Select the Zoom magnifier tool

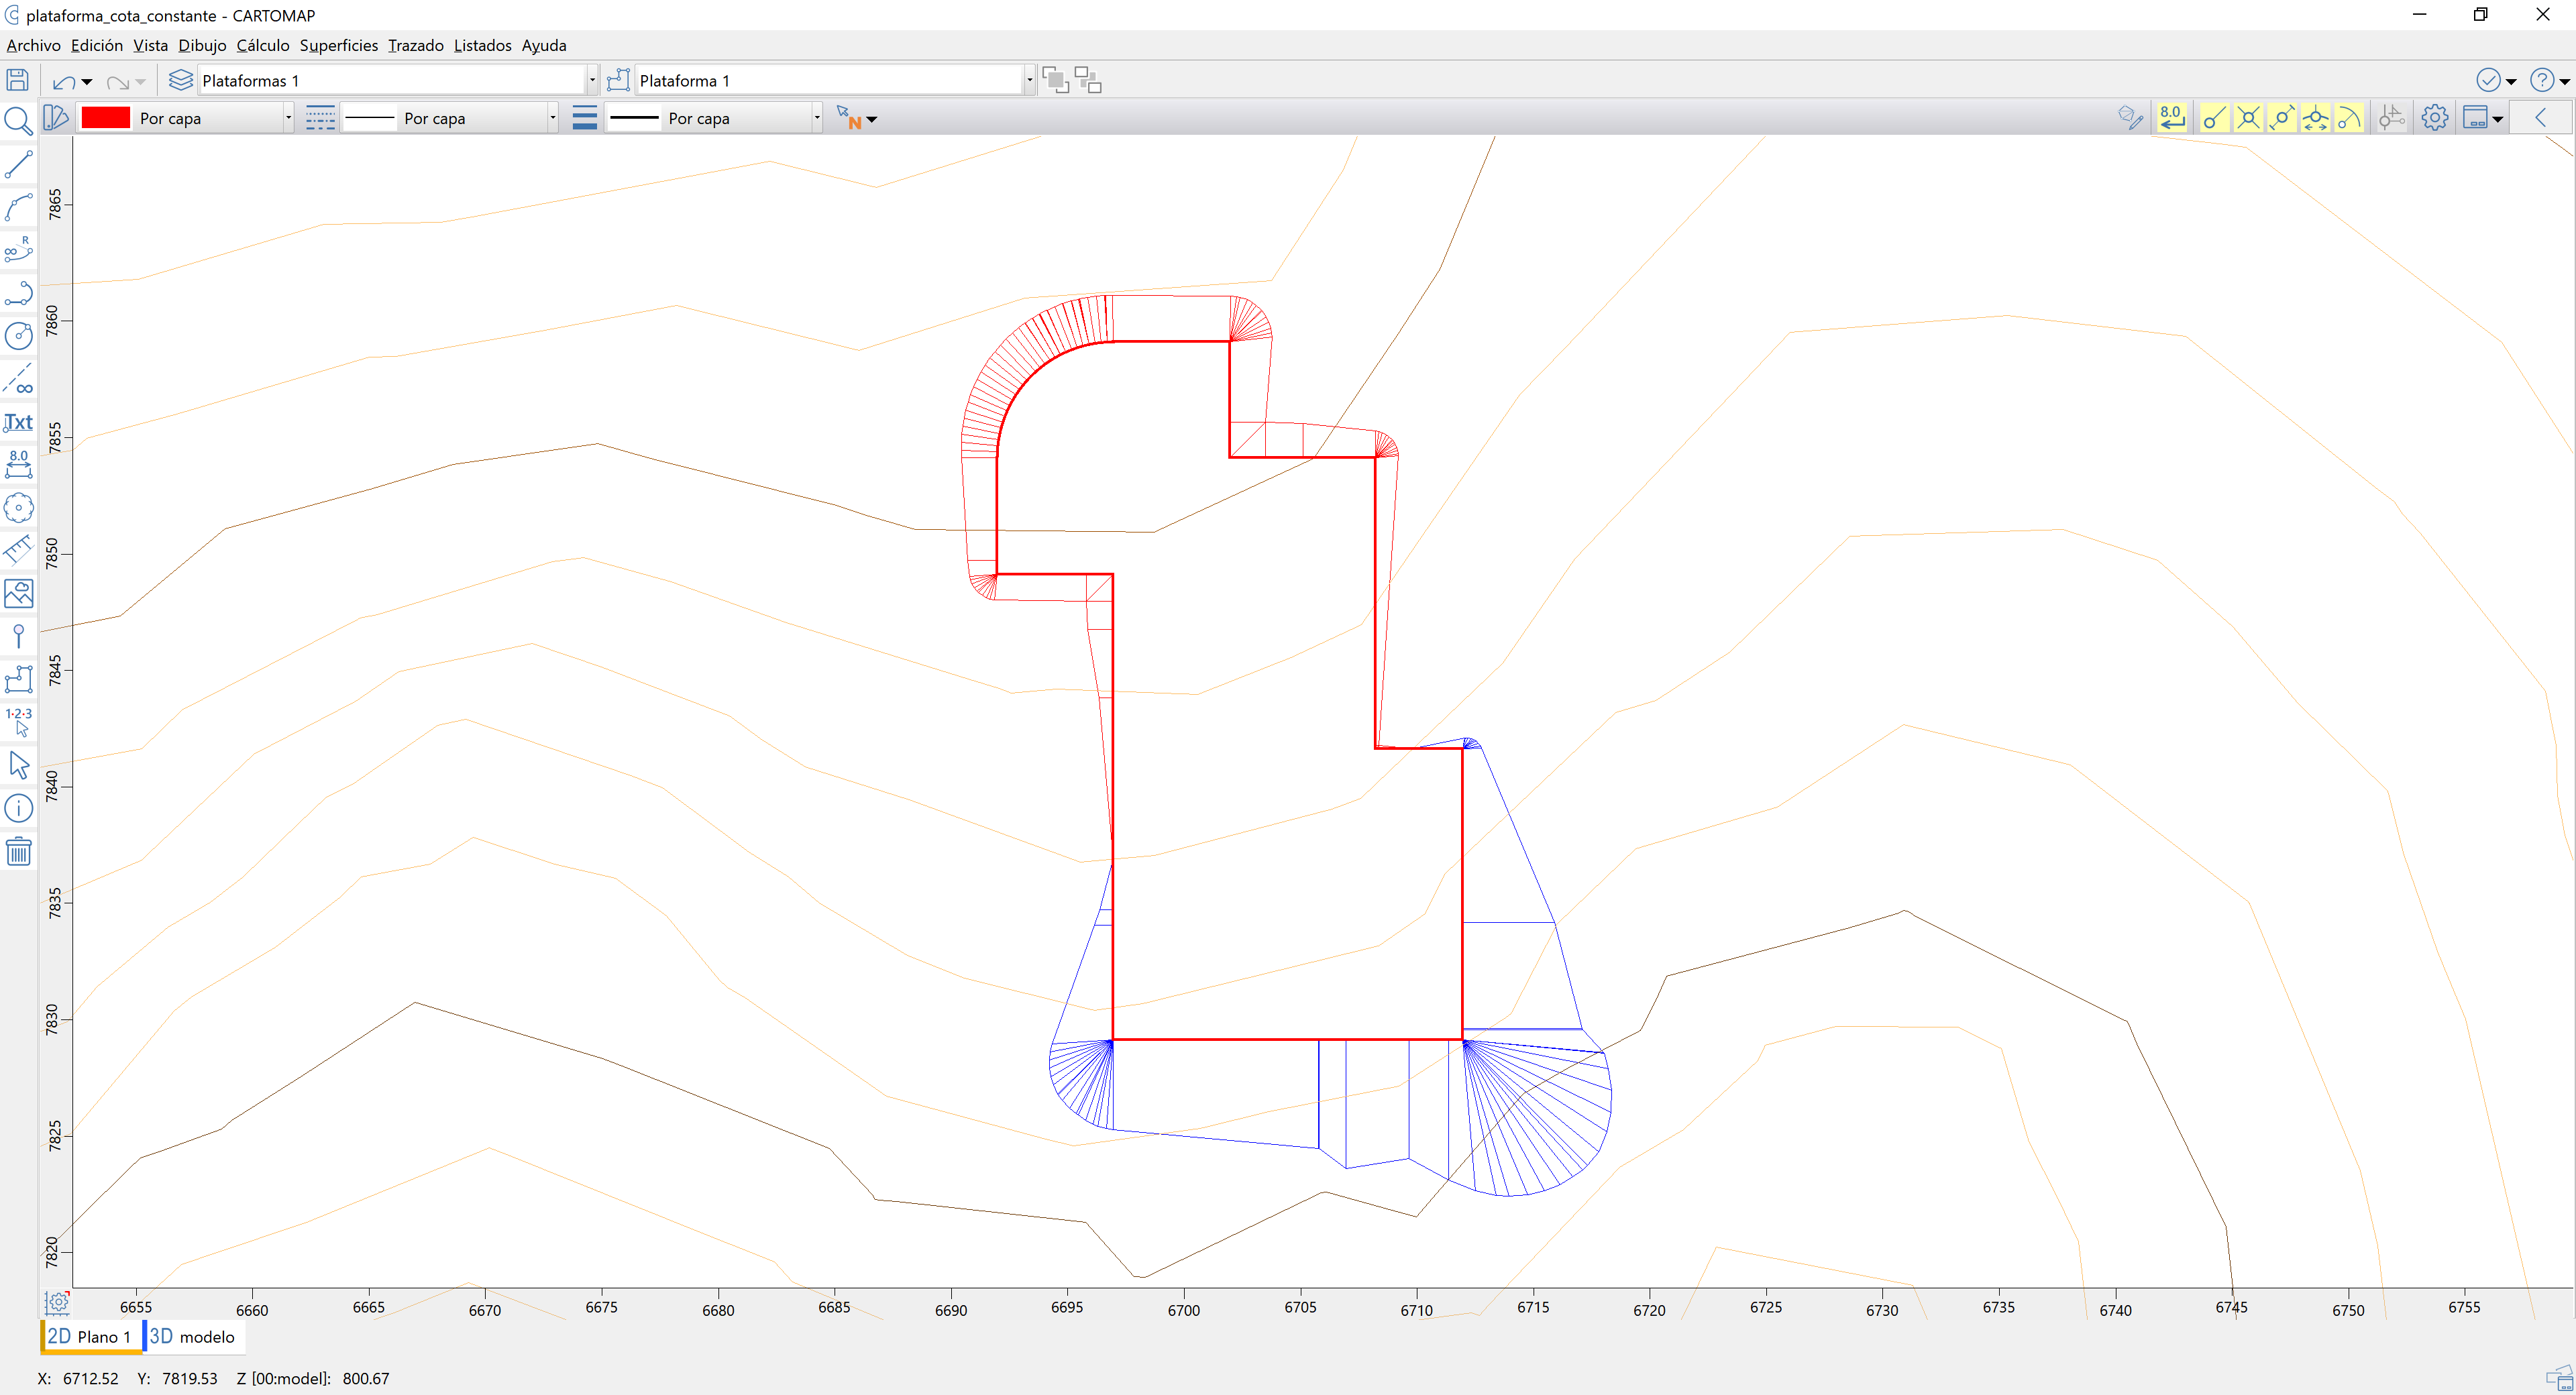point(18,121)
